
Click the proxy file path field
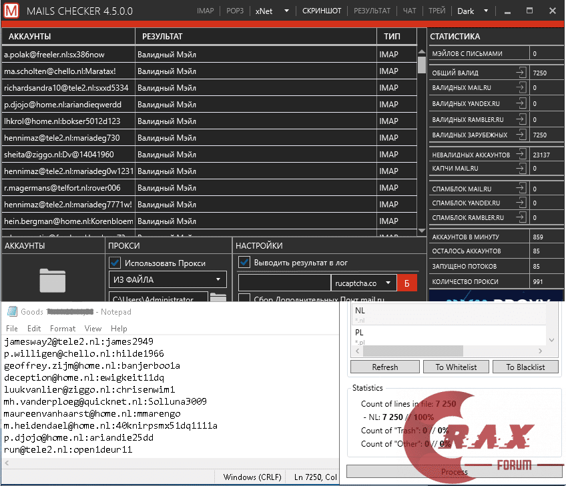(158, 297)
